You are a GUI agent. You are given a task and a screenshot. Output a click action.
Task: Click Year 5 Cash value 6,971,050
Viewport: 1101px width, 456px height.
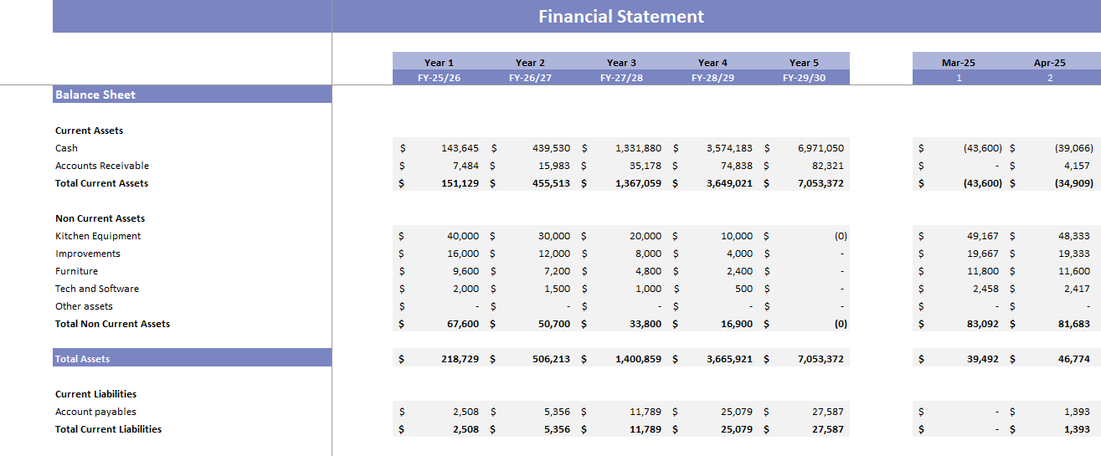point(821,148)
